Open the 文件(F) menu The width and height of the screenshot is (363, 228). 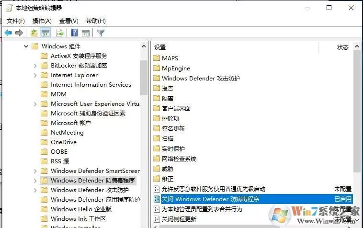15,21
